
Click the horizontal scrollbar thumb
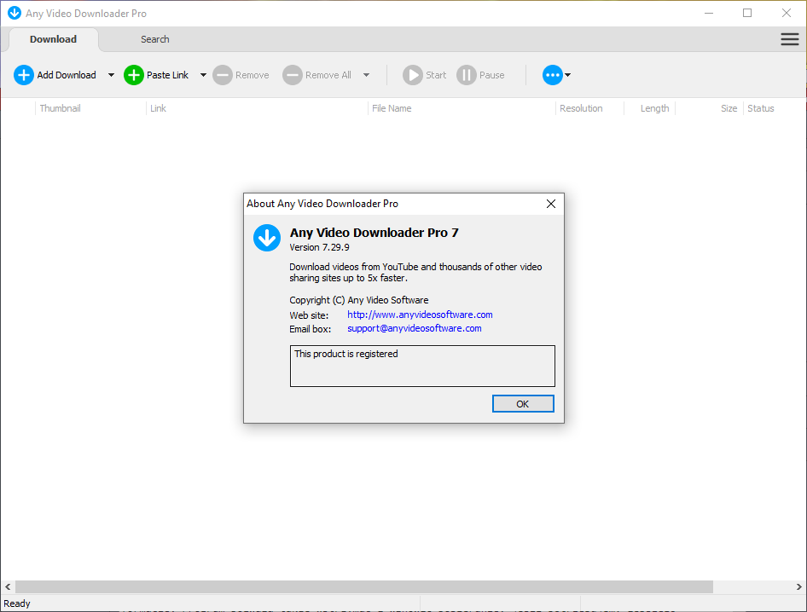364,586
